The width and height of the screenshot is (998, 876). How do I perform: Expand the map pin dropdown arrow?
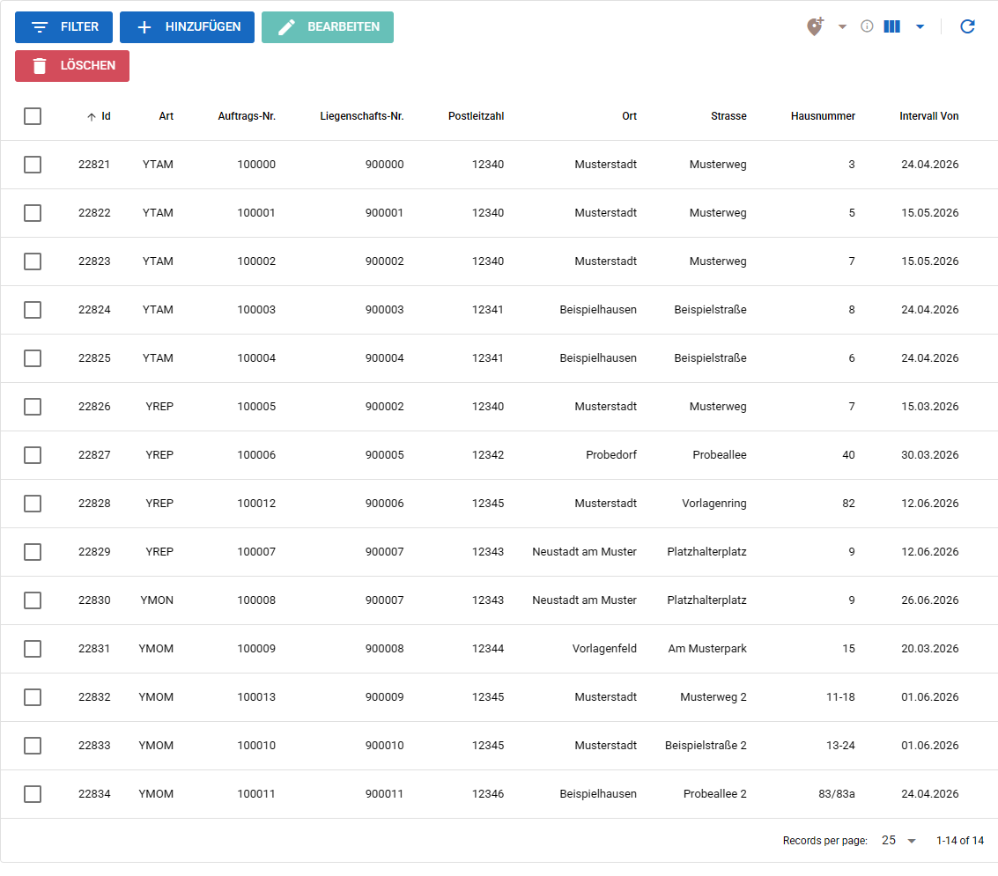point(842,26)
